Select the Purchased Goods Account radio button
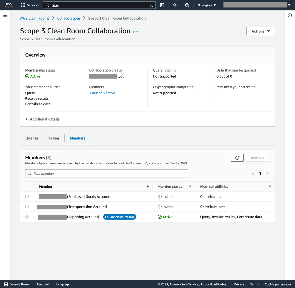 pyautogui.click(x=27, y=196)
